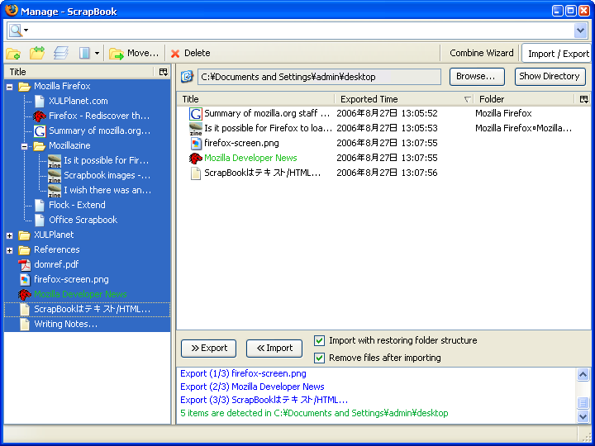595x446 pixels.
Task: Click the Title column header in the tree
Action: [x=79, y=72]
